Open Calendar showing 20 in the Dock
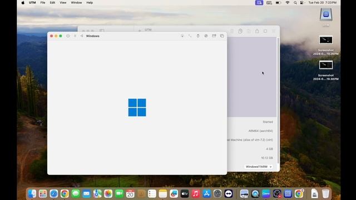Image resolution: width=356 pixels, height=200 pixels. pos(130,194)
